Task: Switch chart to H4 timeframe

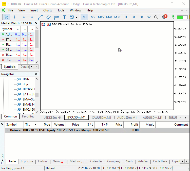Action: [x=133, y=17]
